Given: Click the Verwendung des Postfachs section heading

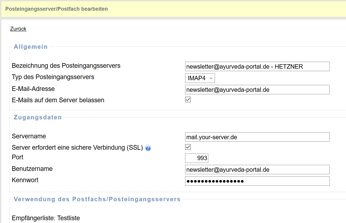Looking at the screenshot, I should coord(97,199).
